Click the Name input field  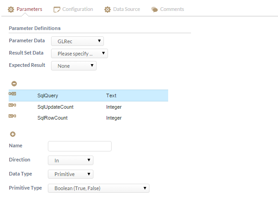pyautogui.click(x=80, y=146)
